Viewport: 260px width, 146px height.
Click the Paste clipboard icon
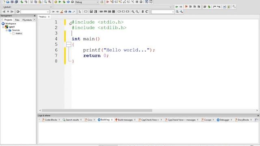point(40,2)
